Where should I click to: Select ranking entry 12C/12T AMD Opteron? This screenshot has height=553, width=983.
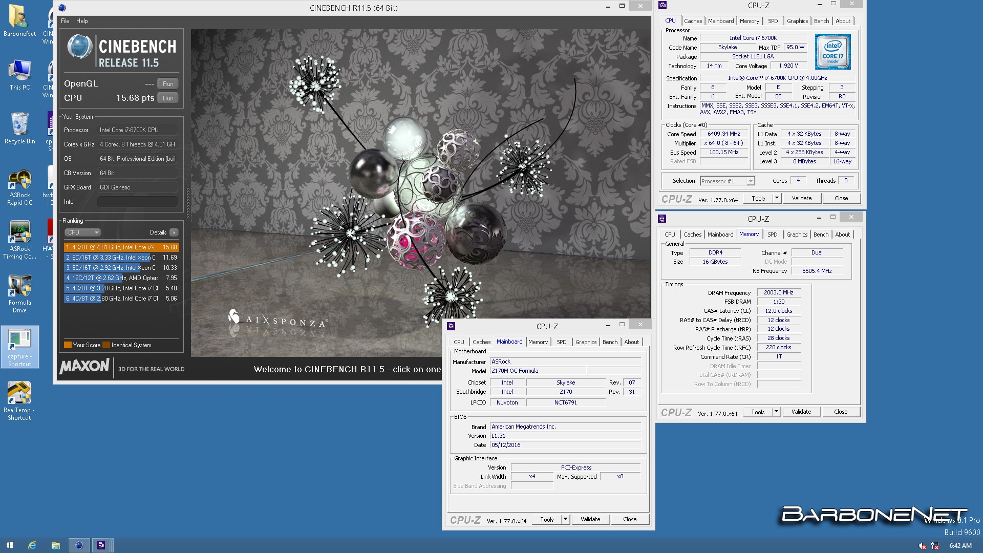[121, 278]
